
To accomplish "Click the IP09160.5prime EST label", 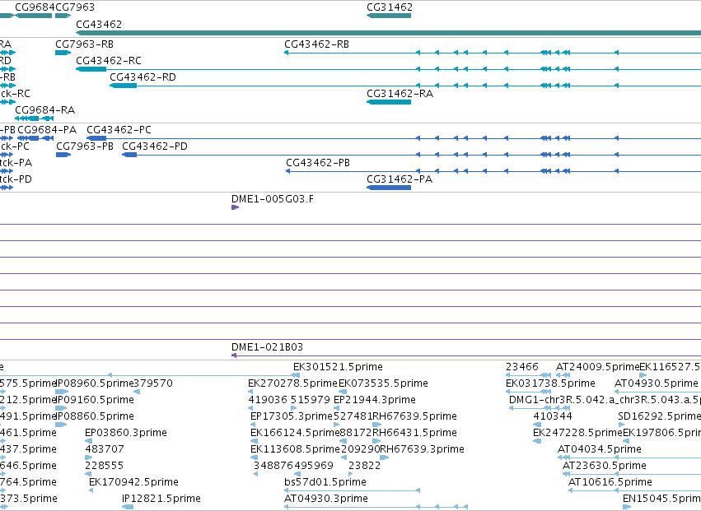I will (x=95, y=400).
